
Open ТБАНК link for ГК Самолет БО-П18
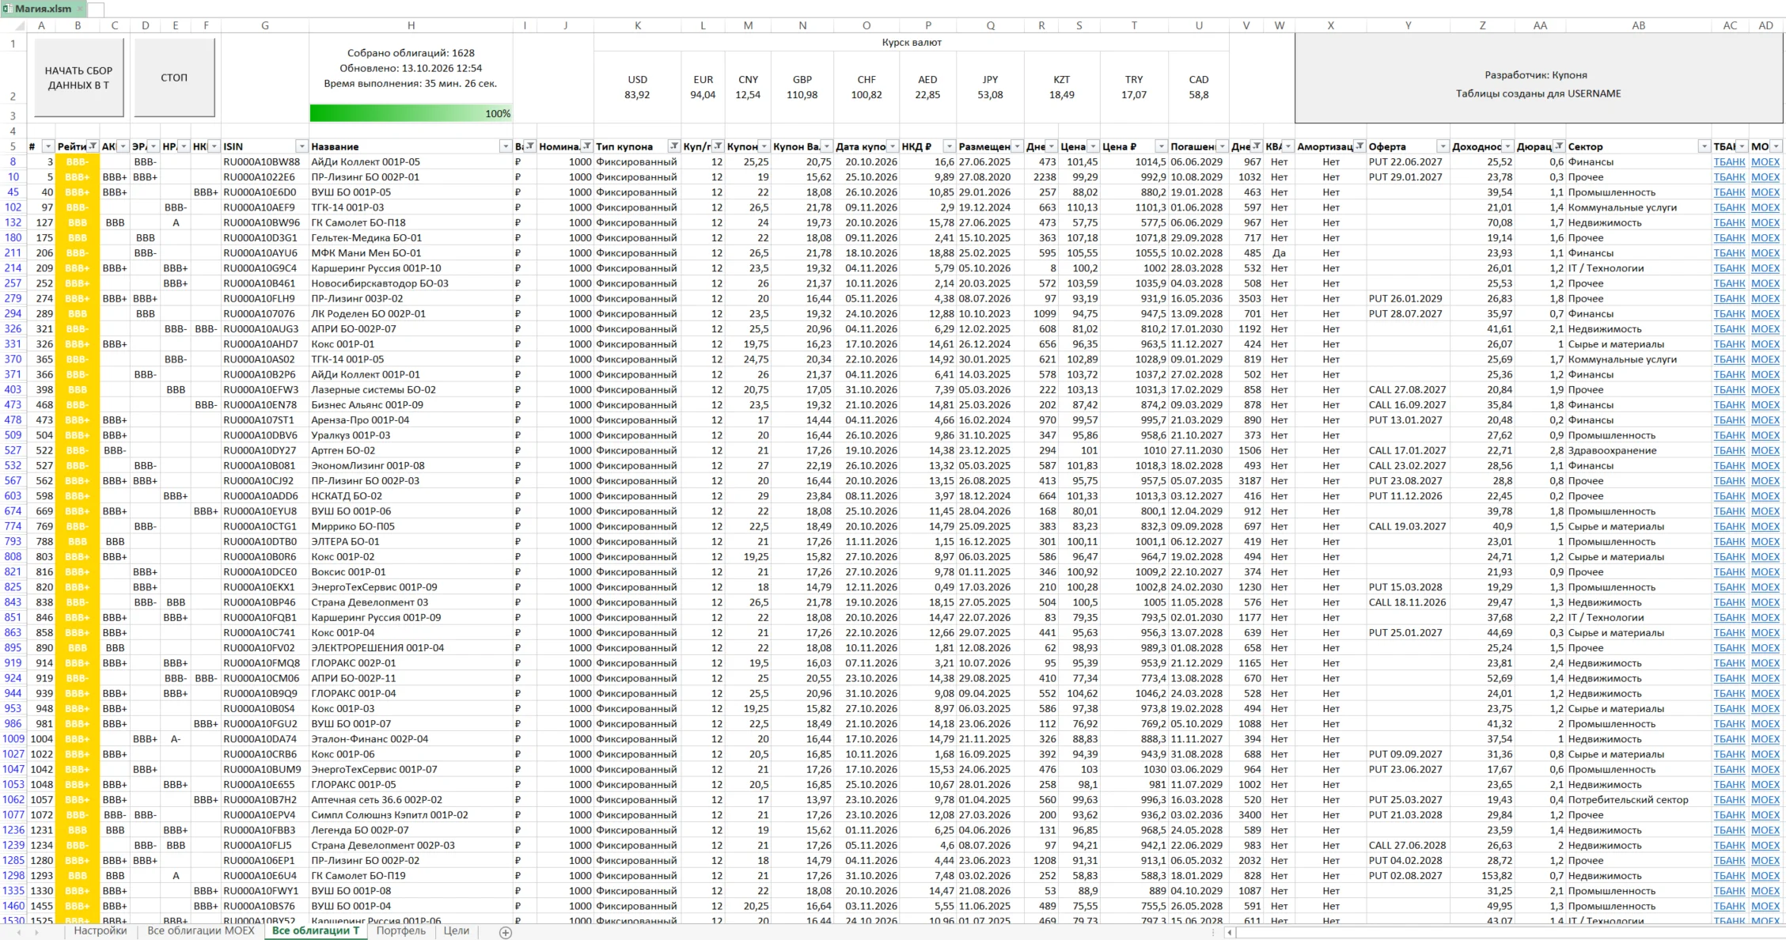click(1729, 223)
